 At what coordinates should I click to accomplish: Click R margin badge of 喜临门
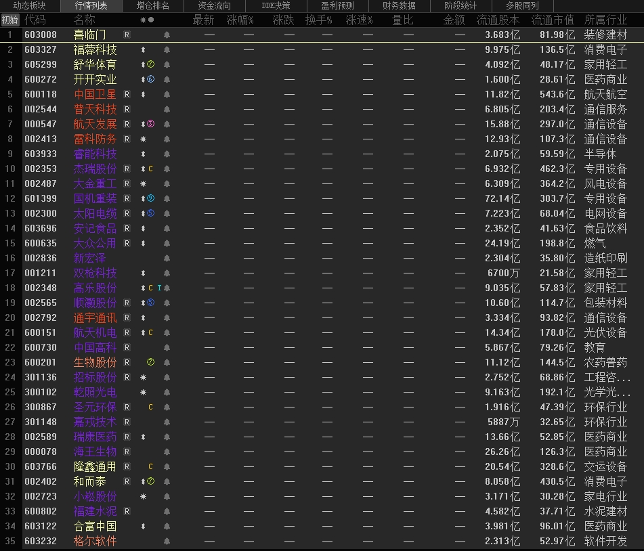click(127, 35)
